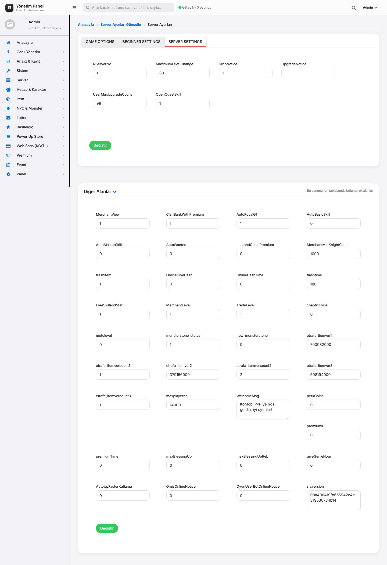The image size is (387, 565).
Task: Focus the top search field
Action: coord(128,8)
